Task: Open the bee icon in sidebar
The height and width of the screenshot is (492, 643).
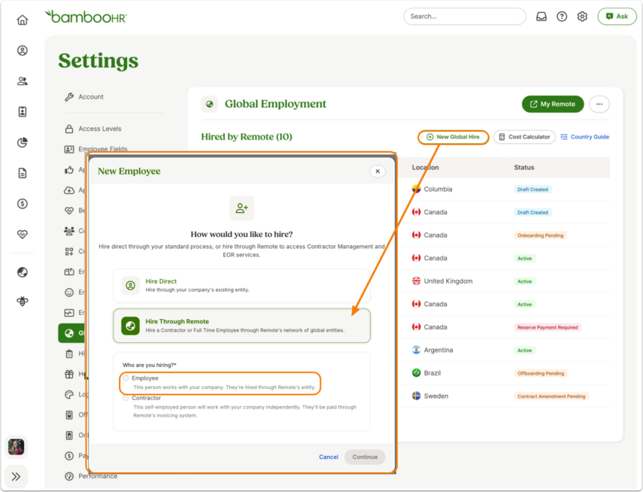Action: tap(22, 301)
